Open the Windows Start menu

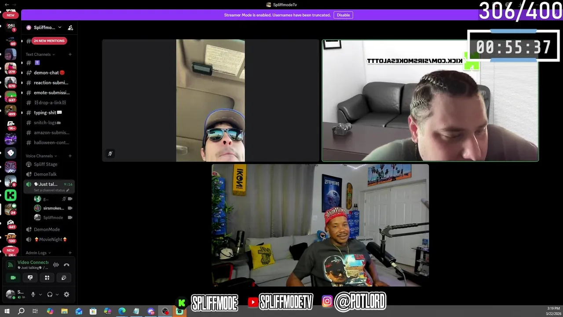[7, 311]
